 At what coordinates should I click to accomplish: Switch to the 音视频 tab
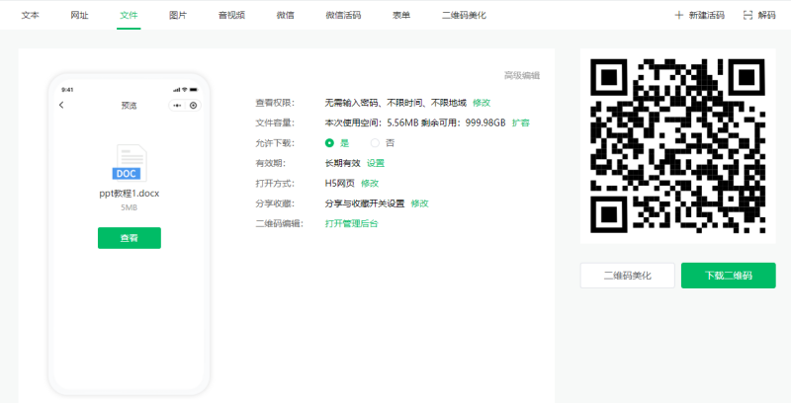(231, 16)
